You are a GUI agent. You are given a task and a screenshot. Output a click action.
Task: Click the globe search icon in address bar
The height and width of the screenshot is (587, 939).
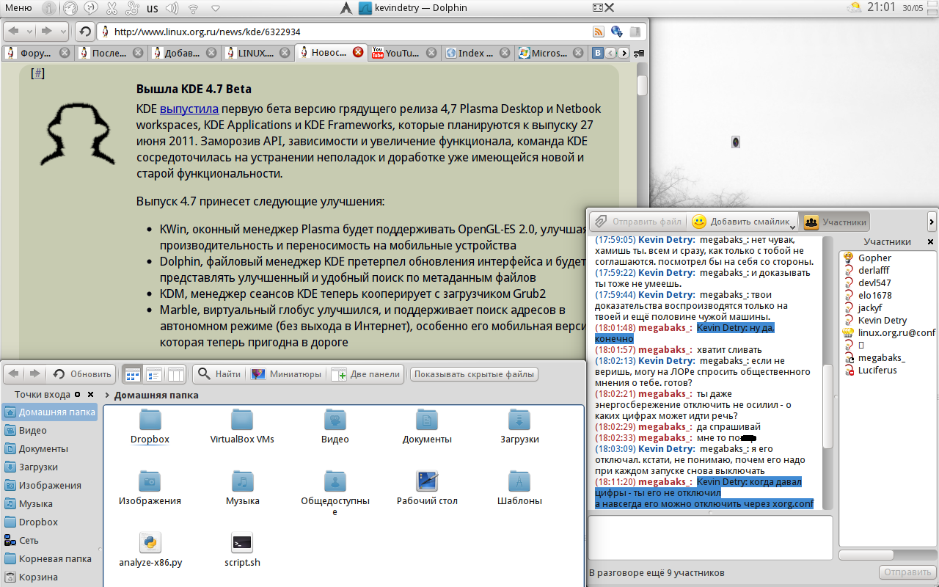(616, 32)
